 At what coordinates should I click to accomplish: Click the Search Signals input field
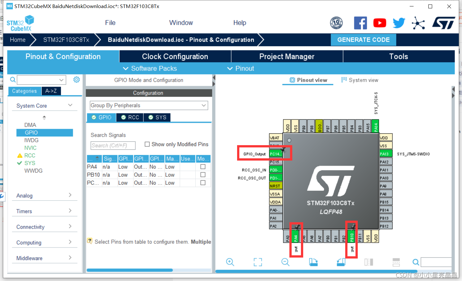[113, 145]
